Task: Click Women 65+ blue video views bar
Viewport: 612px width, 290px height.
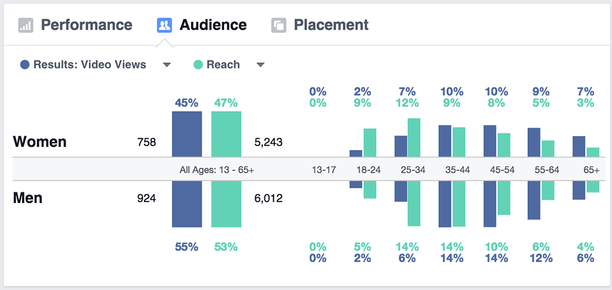Action: [x=579, y=147]
